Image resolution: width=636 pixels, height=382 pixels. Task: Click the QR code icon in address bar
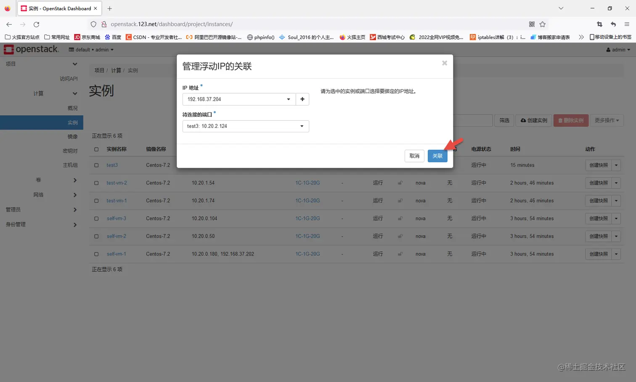coord(532,24)
